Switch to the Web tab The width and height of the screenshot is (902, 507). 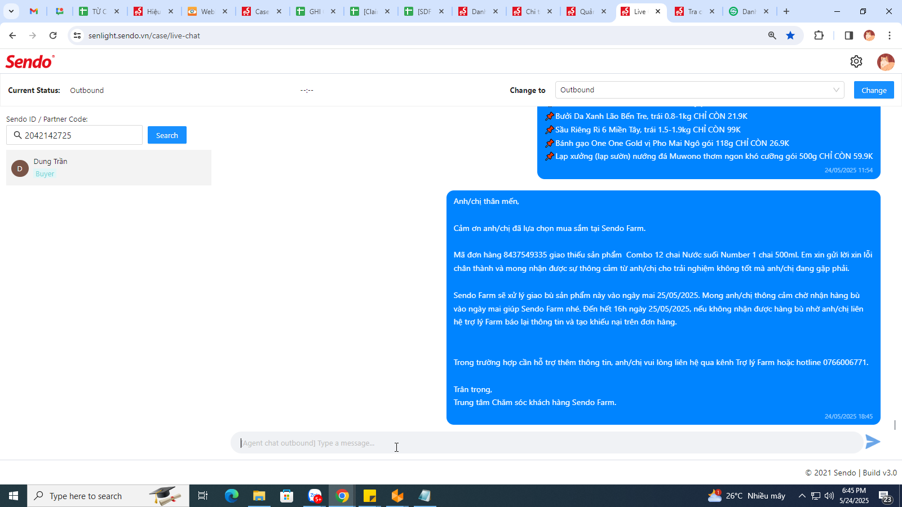coord(208,11)
